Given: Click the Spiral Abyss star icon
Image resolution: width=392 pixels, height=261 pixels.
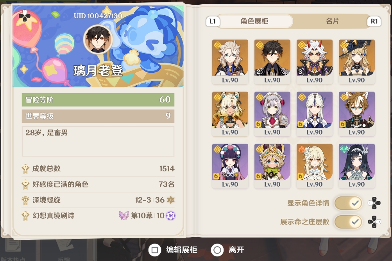Looking at the screenshot, I should 171,200.
